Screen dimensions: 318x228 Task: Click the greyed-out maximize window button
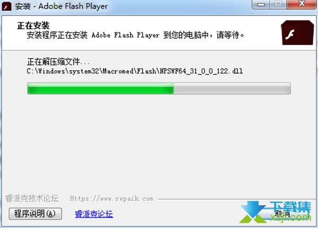coord(278,4)
